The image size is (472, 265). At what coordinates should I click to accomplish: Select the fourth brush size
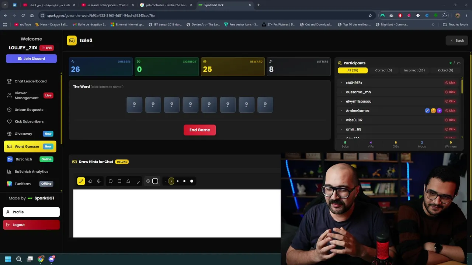pyautogui.click(x=184, y=181)
